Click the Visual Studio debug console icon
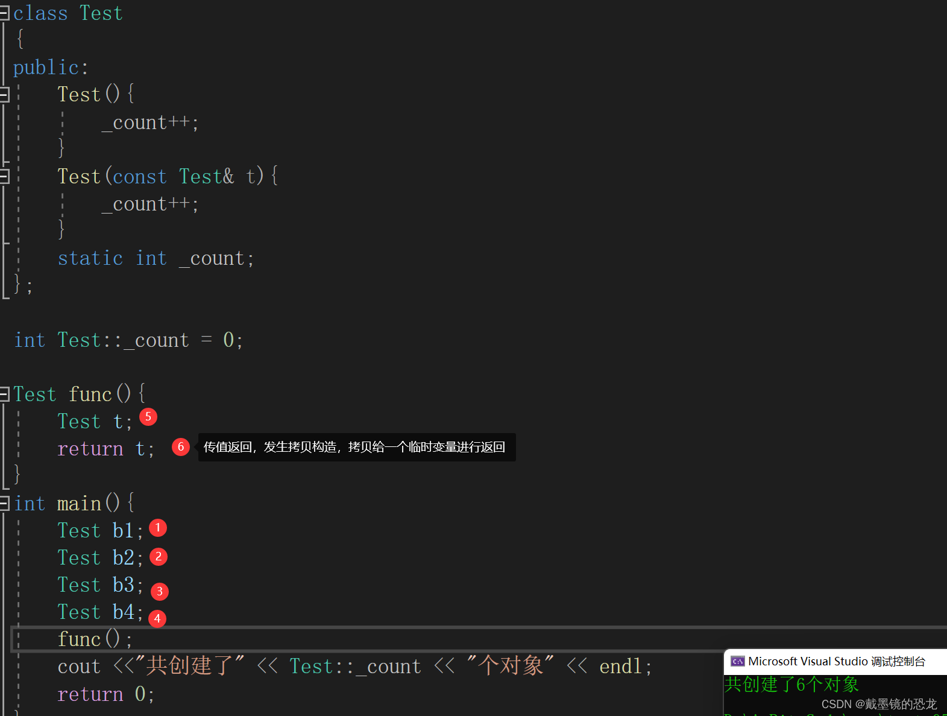 [737, 662]
